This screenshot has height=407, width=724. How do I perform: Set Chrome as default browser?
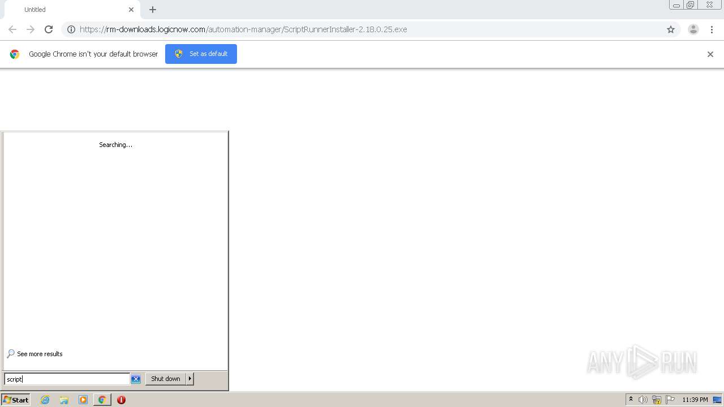click(201, 54)
